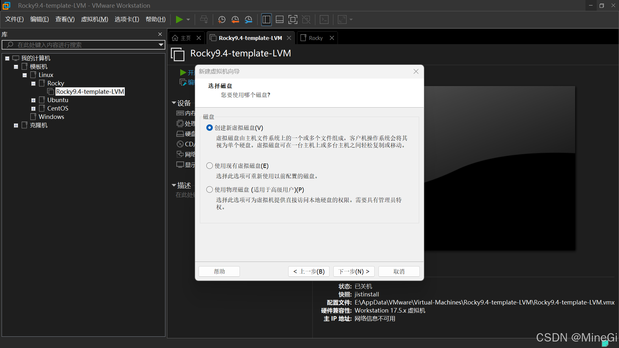Select the use physical disk option

click(x=210, y=189)
